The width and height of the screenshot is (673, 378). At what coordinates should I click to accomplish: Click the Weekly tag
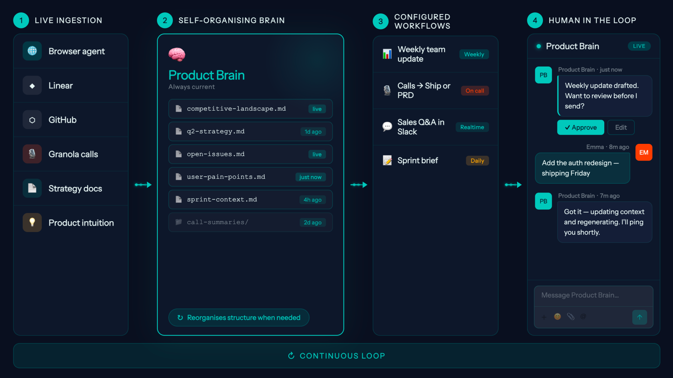pyautogui.click(x=474, y=54)
